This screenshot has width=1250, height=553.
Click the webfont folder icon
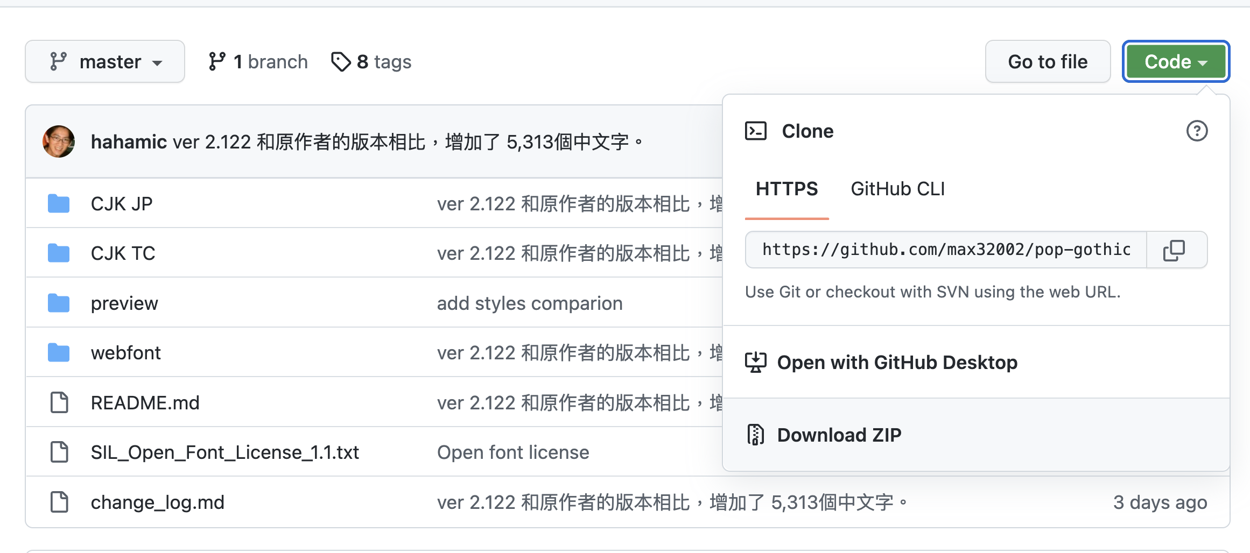click(x=59, y=353)
